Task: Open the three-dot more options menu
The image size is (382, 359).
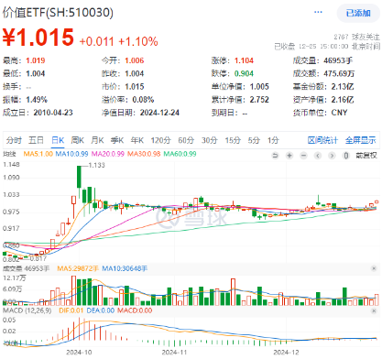Action: tap(318, 12)
